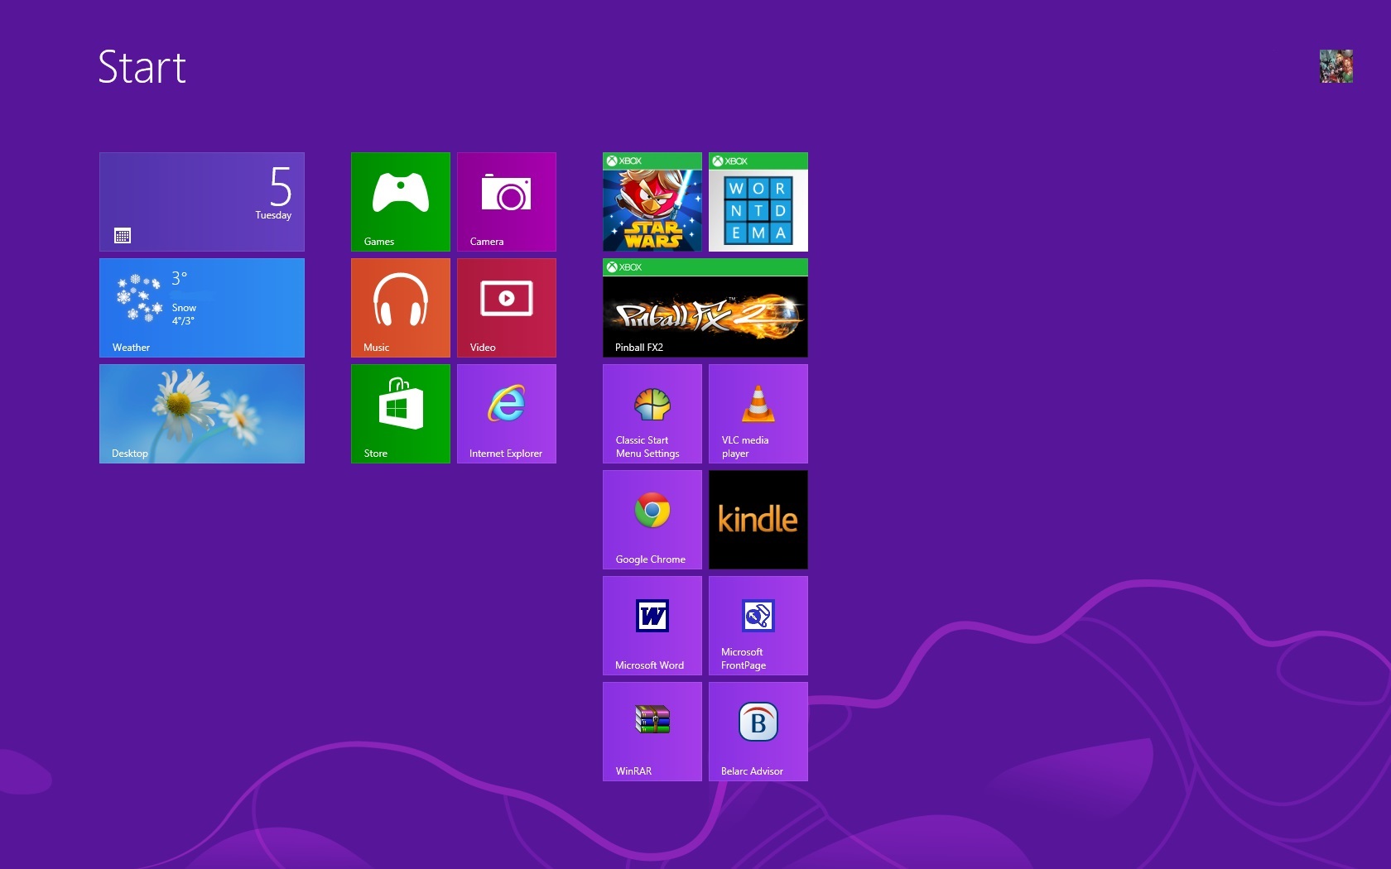Launch VLC media player tile
The height and width of the screenshot is (869, 1391).
[x=758, y=414]
